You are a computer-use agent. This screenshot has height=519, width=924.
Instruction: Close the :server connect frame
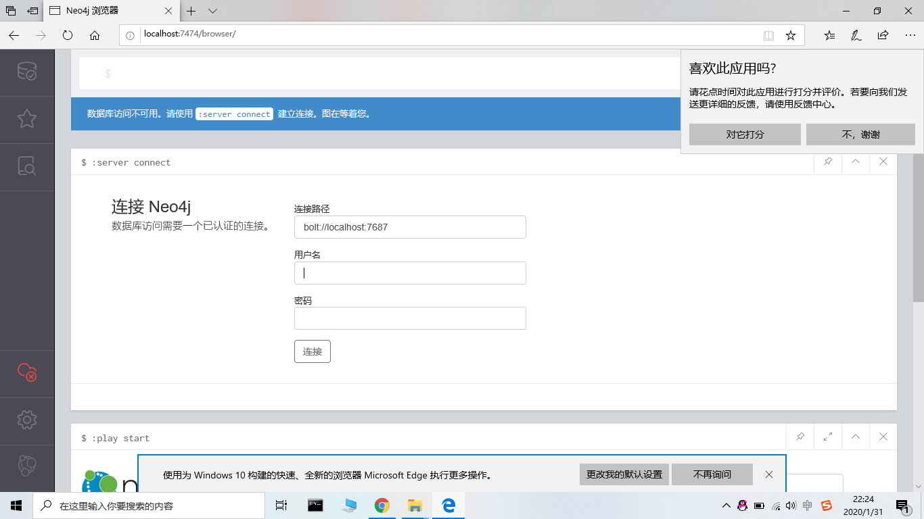[883, 162]
